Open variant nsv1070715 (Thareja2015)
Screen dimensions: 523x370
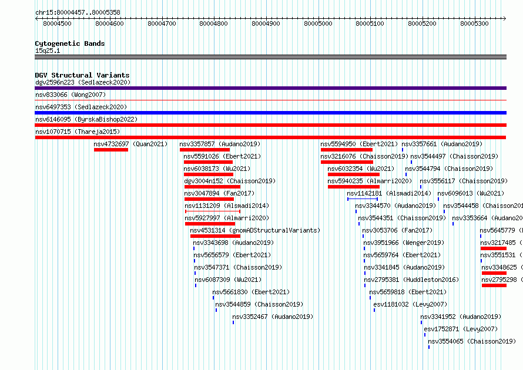point(78,132)
